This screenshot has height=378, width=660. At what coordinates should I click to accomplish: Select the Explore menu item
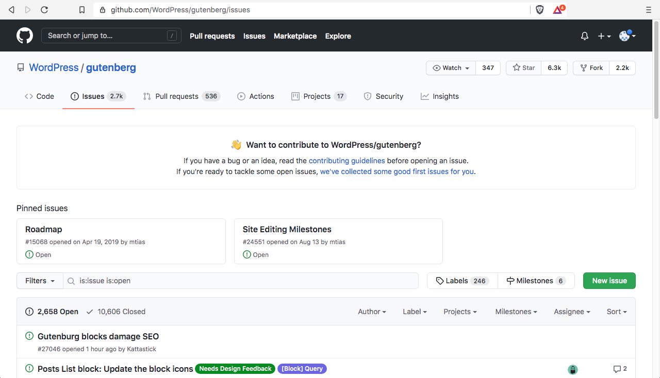[x=338, y=36]
